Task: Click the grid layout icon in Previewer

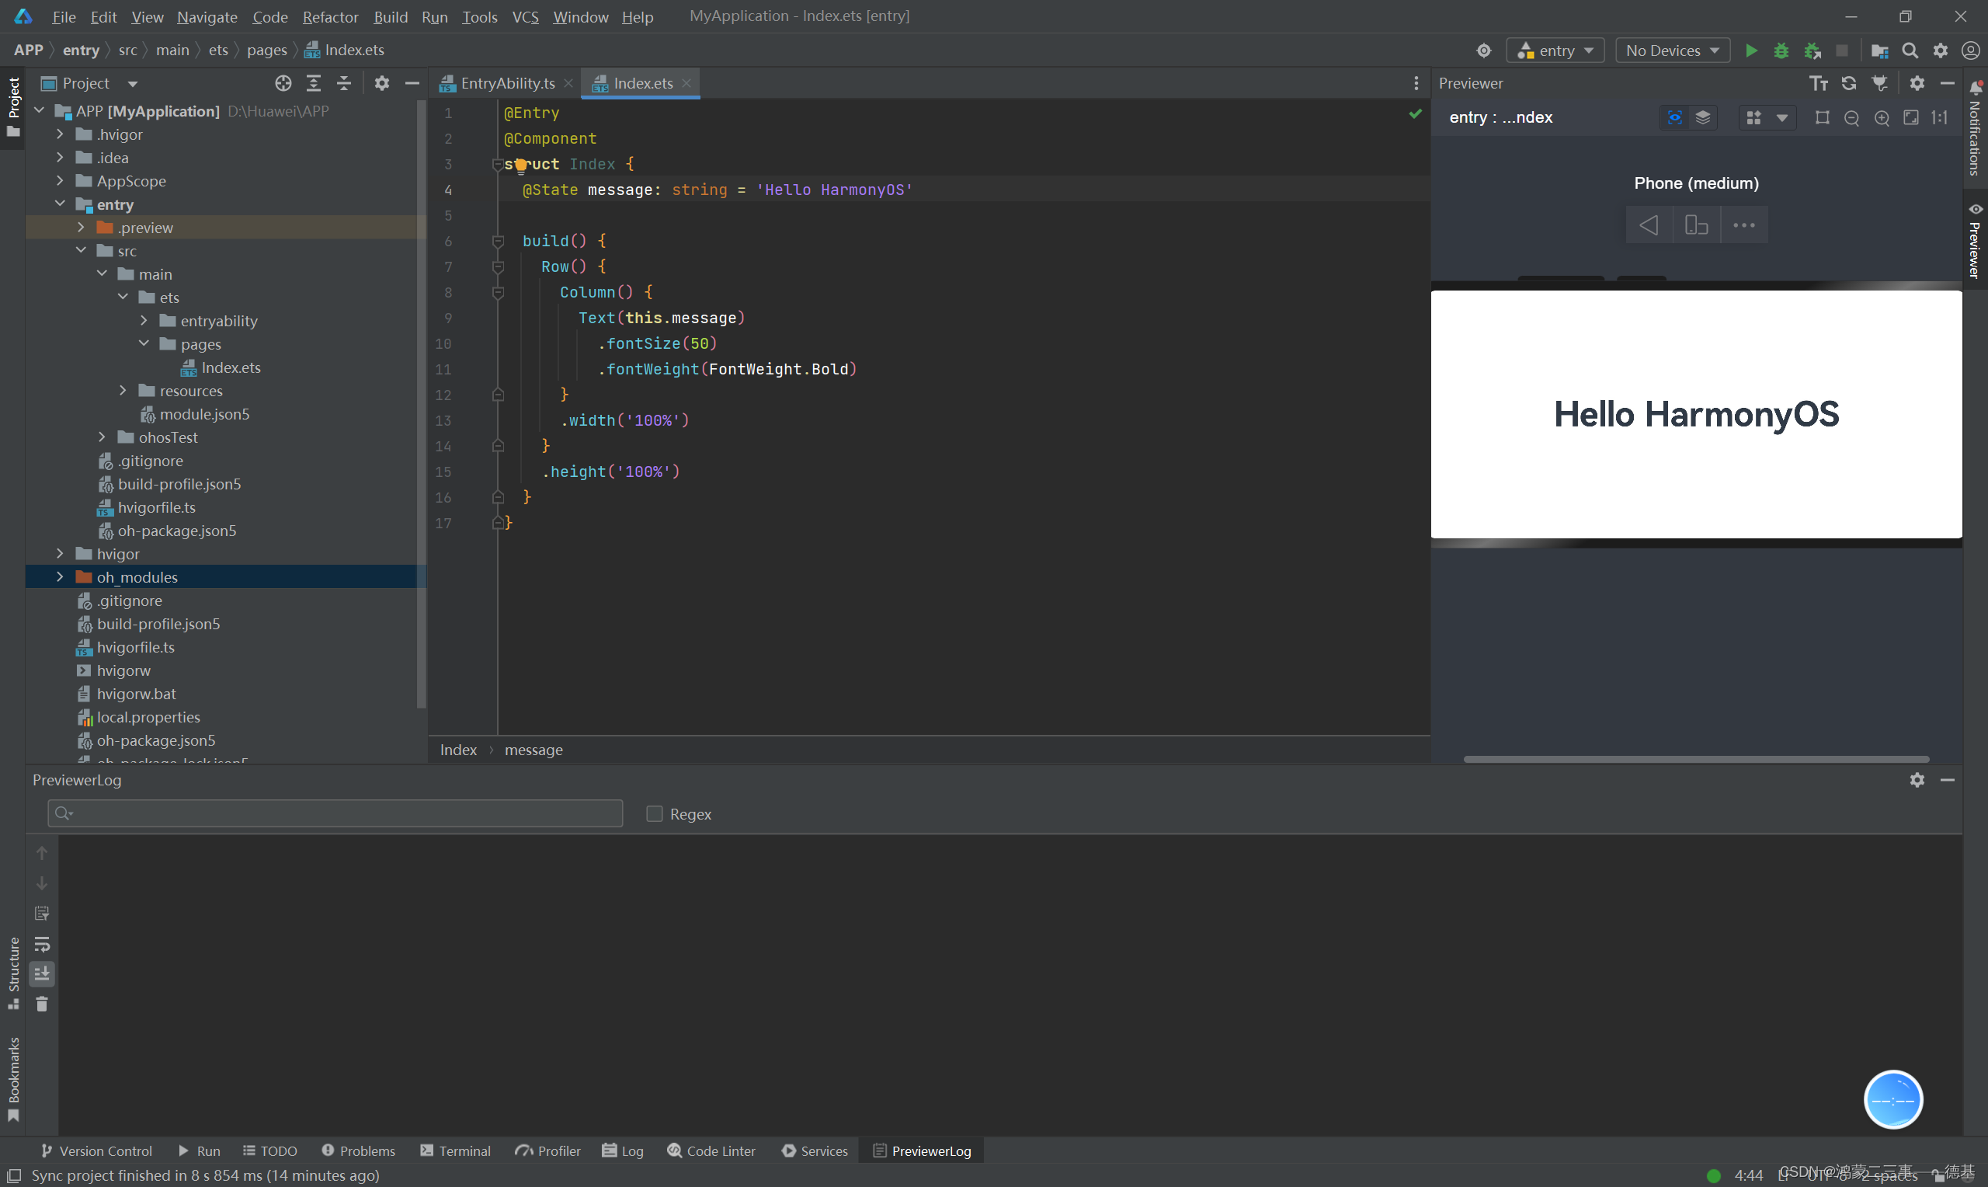Action: tap(1757, 117)
